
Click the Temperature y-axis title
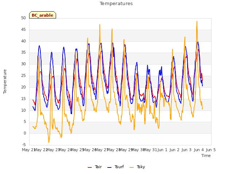click(5, 82)
